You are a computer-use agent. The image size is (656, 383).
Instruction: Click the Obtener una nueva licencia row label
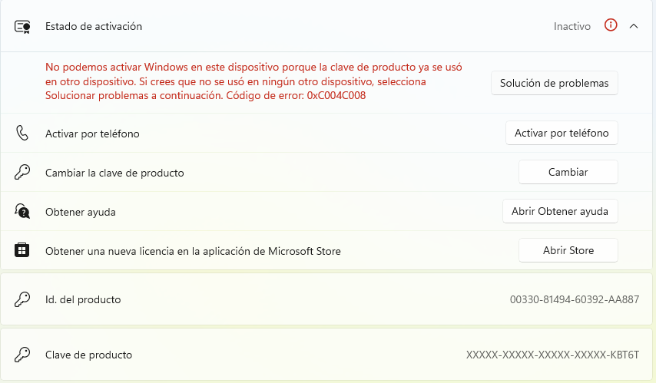[193, 251]
